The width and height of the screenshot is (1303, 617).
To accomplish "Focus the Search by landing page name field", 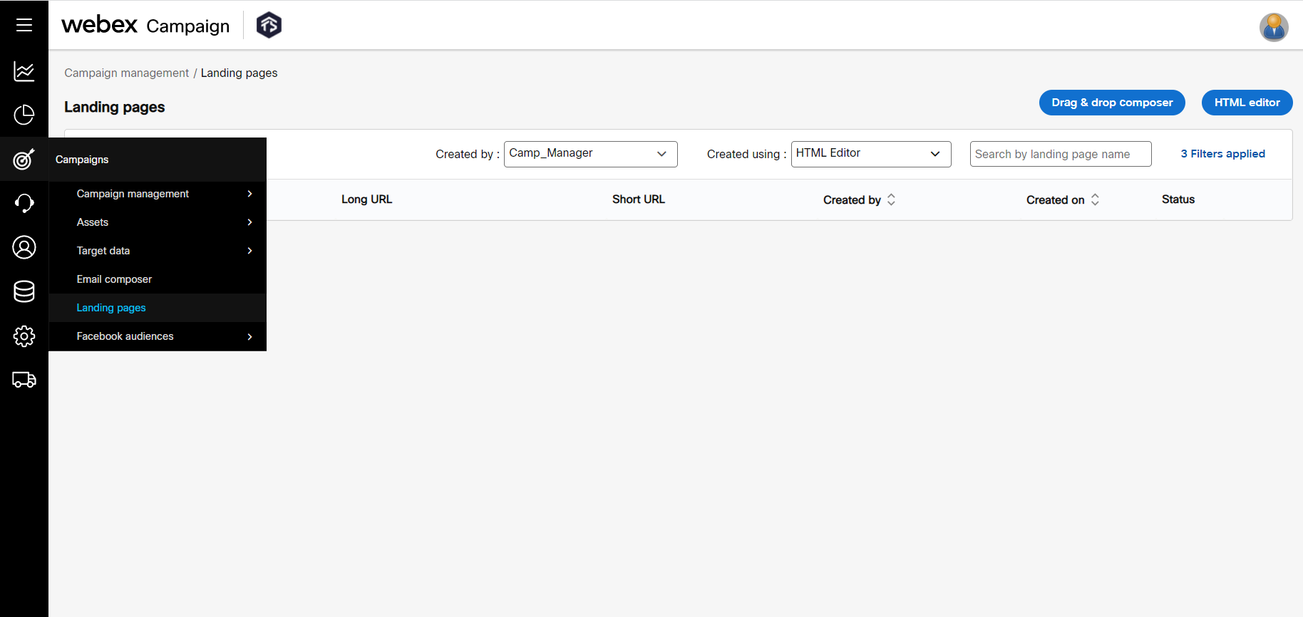I will (1061, 154).
